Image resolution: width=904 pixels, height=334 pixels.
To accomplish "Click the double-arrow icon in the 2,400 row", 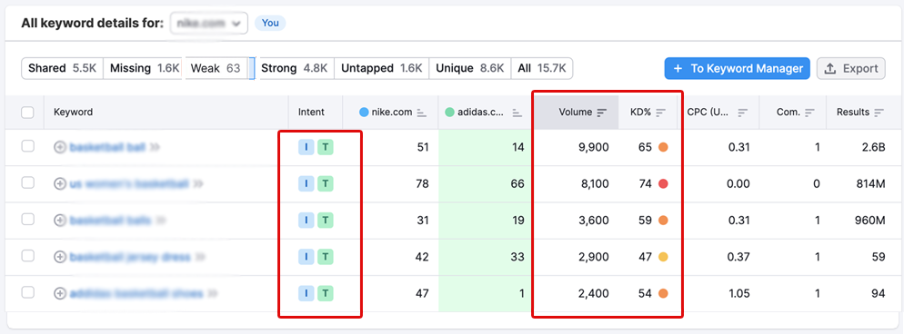I will pos(212,294).
